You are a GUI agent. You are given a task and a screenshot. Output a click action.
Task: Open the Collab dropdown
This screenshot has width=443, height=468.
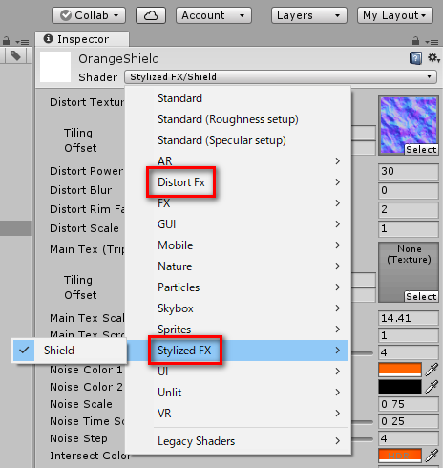point(89,15)
